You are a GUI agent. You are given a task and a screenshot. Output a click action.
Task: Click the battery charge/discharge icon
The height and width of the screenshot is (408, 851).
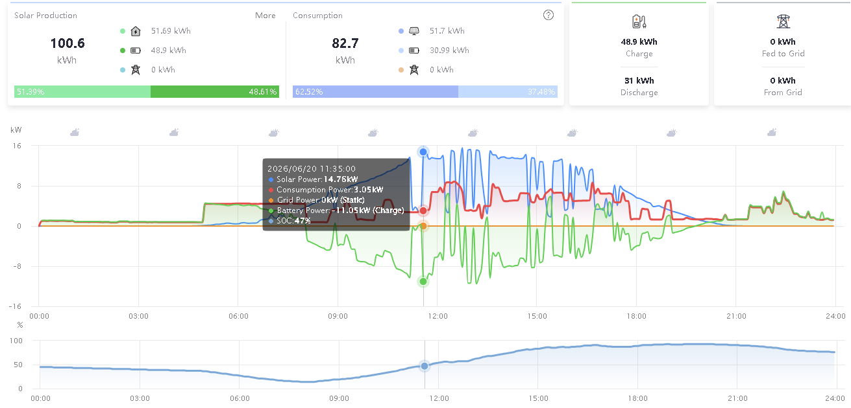[639, 21]
